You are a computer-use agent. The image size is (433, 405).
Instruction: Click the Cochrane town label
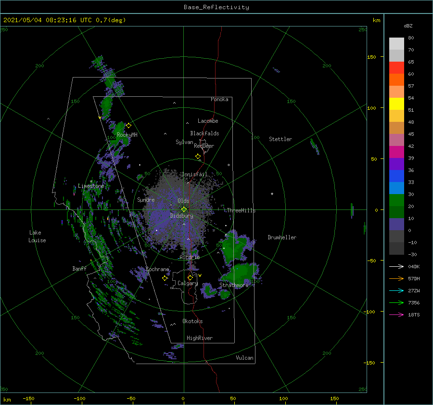157,269
